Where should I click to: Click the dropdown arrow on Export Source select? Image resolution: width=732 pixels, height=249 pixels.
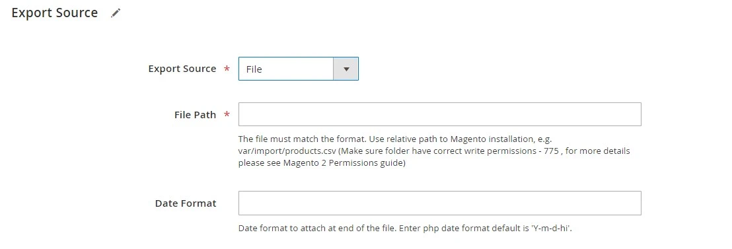346,69
